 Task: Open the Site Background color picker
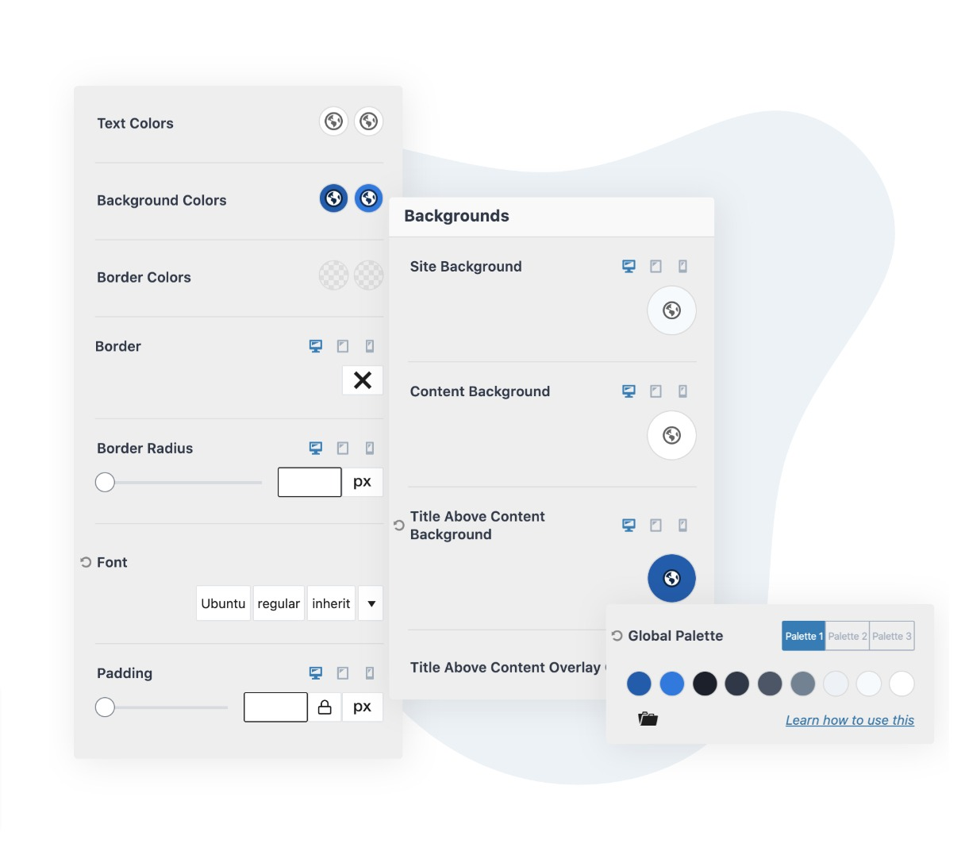pos(672,310)
